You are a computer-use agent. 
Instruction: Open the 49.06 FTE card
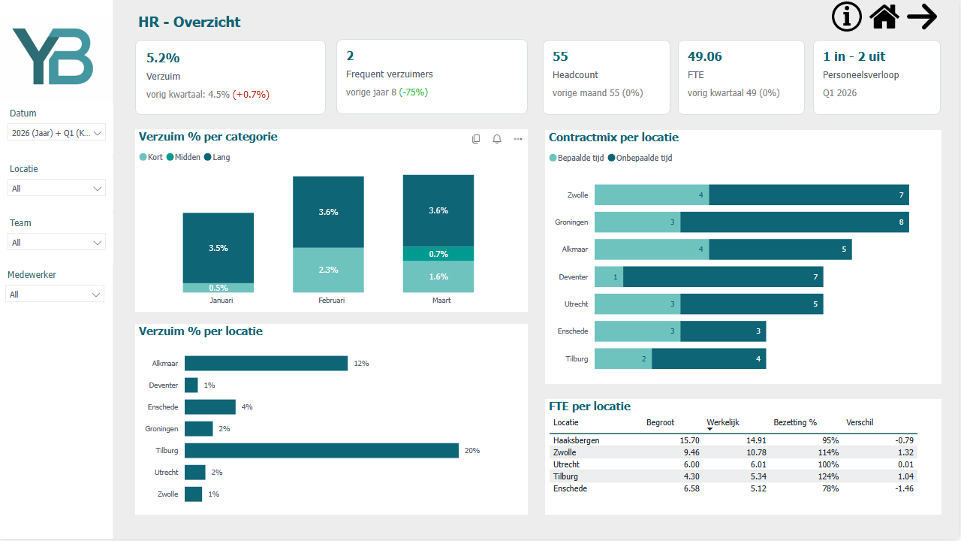point(742,77)
